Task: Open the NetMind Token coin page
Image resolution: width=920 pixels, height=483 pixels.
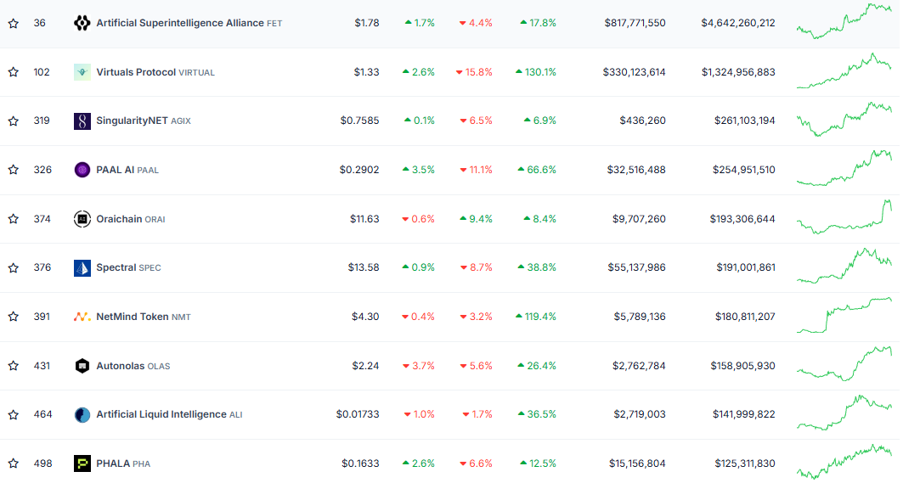Action: click(144, 317)
